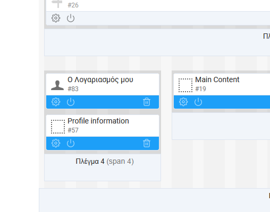Toggle power state of Main Content

pyautogui.click(x=198, y=102)
